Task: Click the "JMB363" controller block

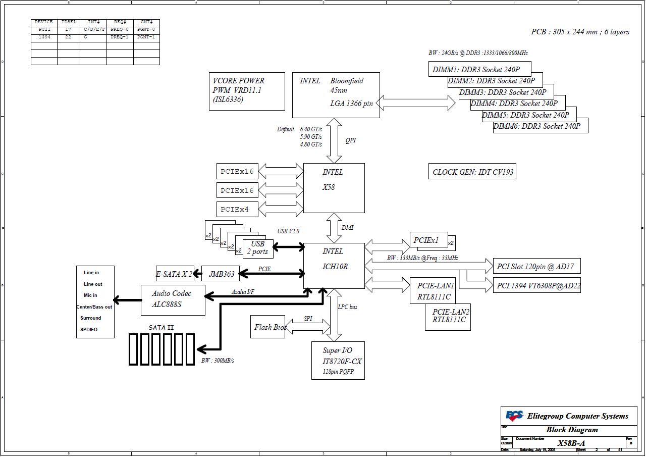Action: 222,274
